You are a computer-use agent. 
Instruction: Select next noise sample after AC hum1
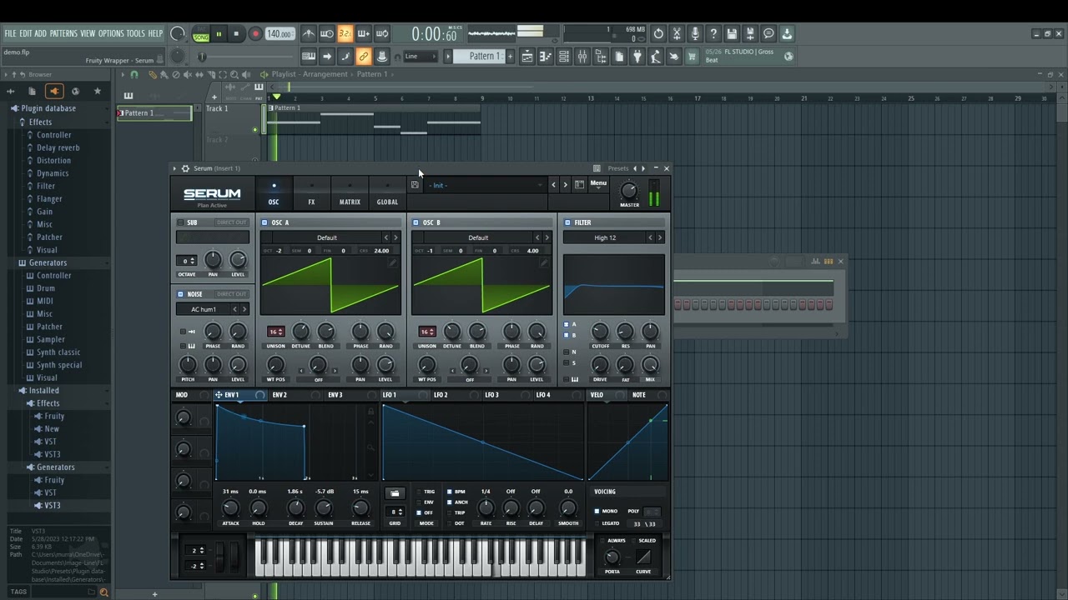tap(244, 309)
